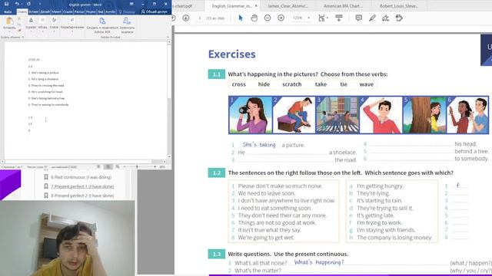Click the Format Painter icon in Word
492x276 pixels.
pyautogui.click(x=19, y=31)
